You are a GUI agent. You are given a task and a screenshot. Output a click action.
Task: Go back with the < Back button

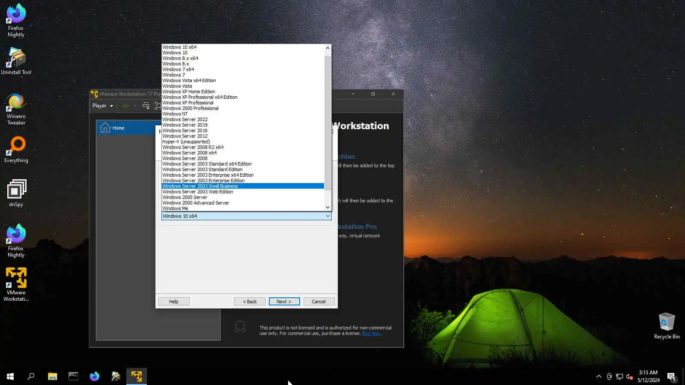pyautogui.click(x=250, y=302)
